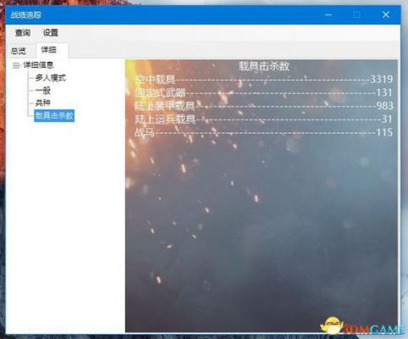Image resolution: width=408 pixels, height=339 pixels.
Task: Select 多人模式 in the tree
Action: (x=51, y=78)
